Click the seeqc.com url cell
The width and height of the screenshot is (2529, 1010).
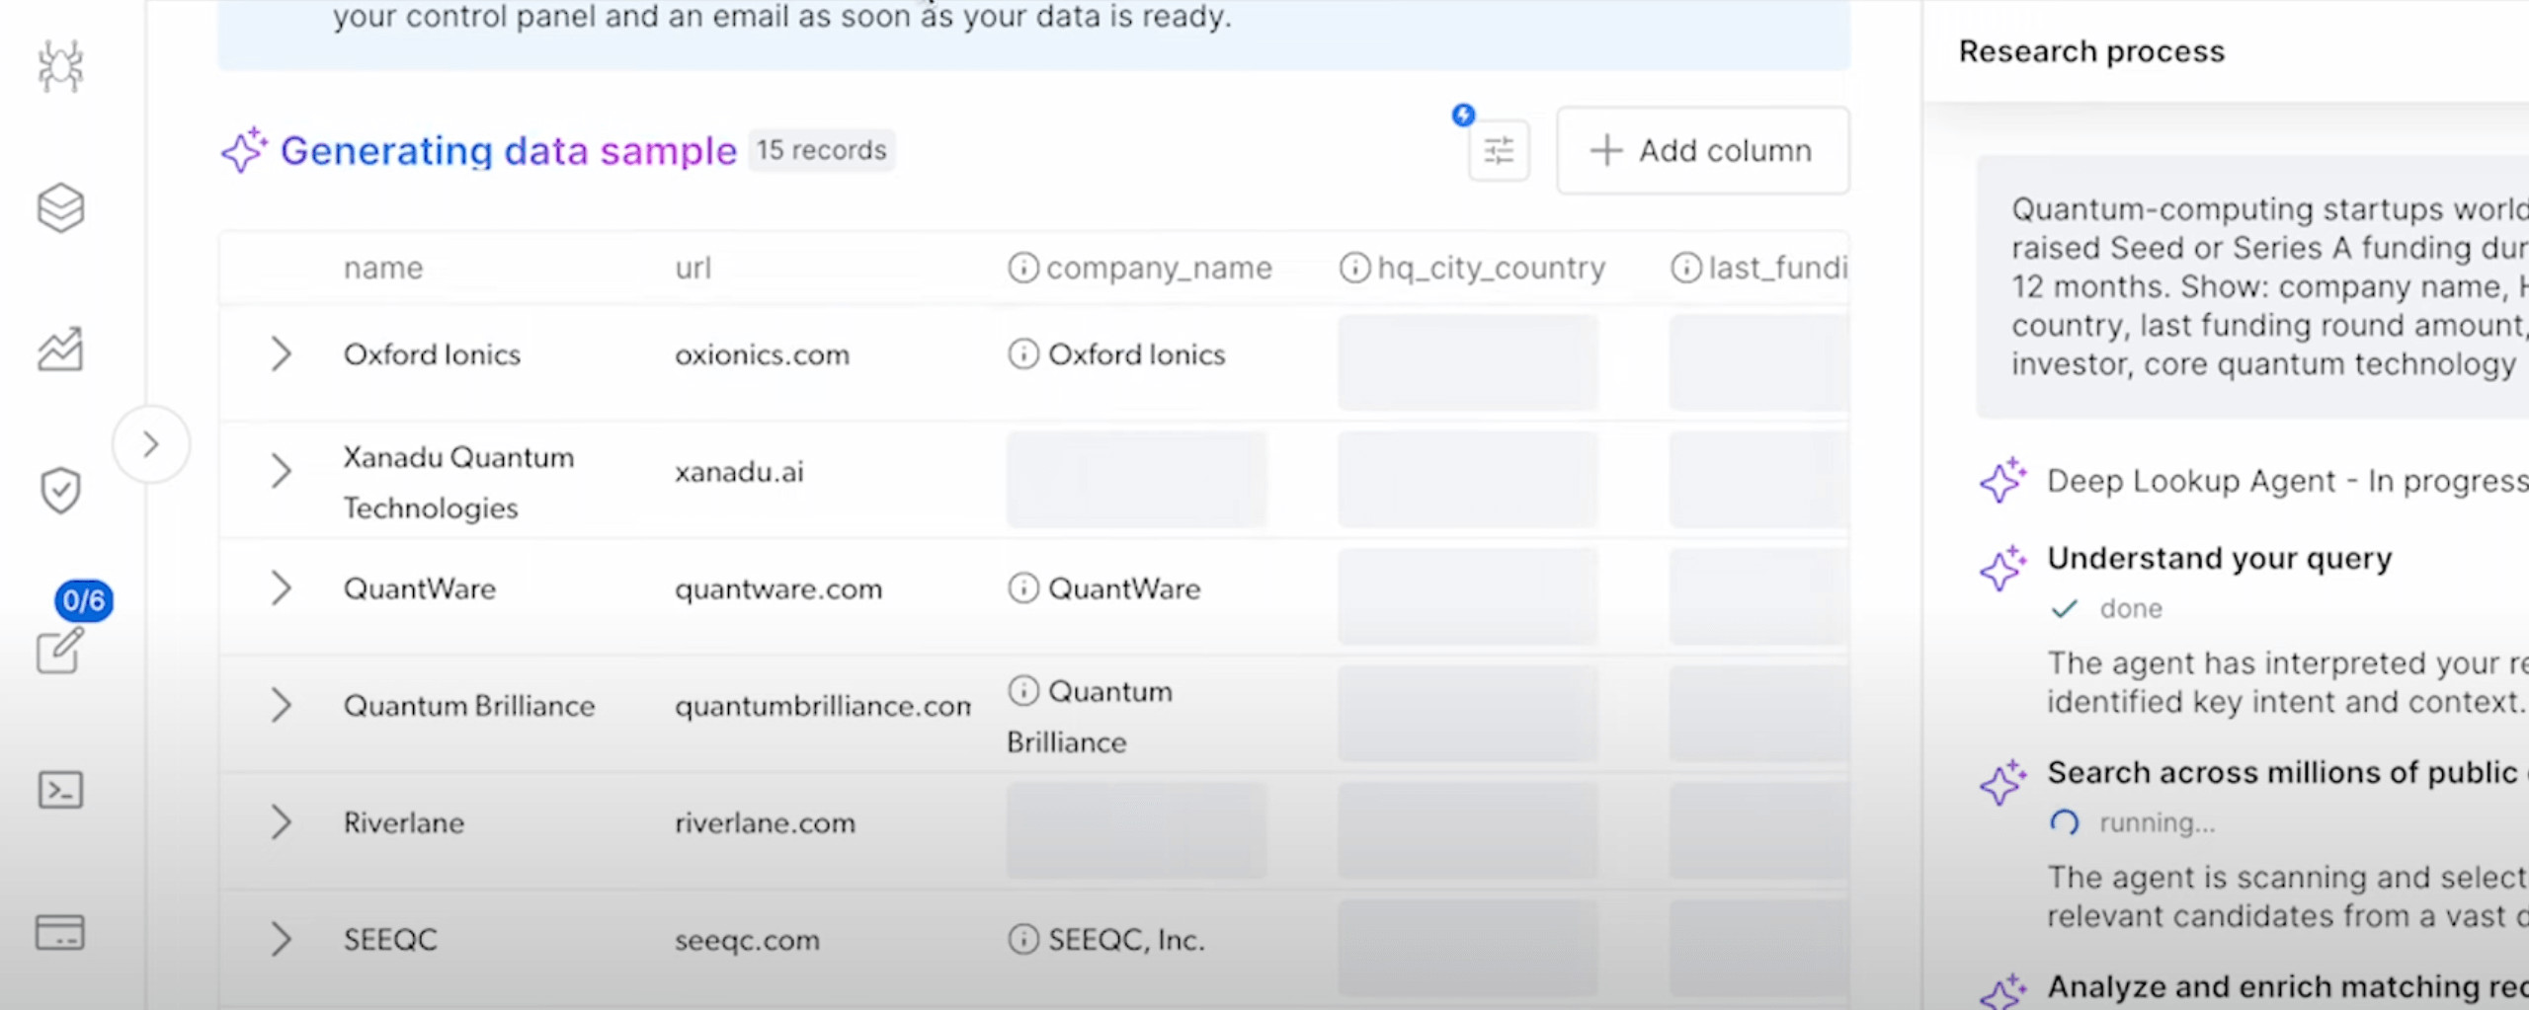747,940
